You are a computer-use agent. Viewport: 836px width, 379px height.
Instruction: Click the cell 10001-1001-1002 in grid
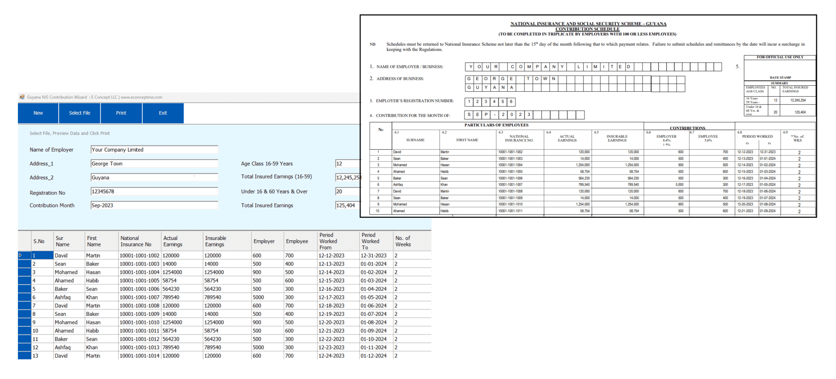coord(140,255)
